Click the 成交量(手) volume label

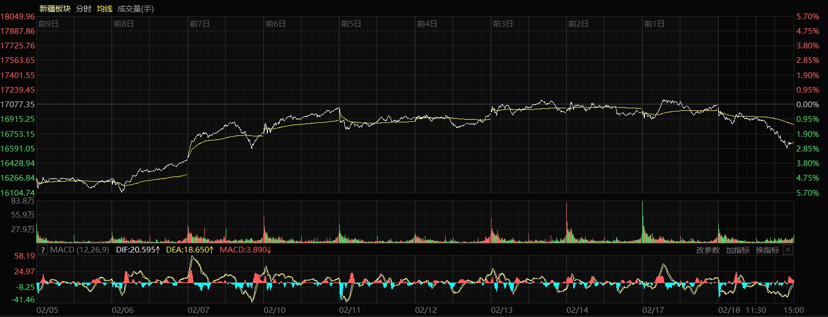(135, 9)
